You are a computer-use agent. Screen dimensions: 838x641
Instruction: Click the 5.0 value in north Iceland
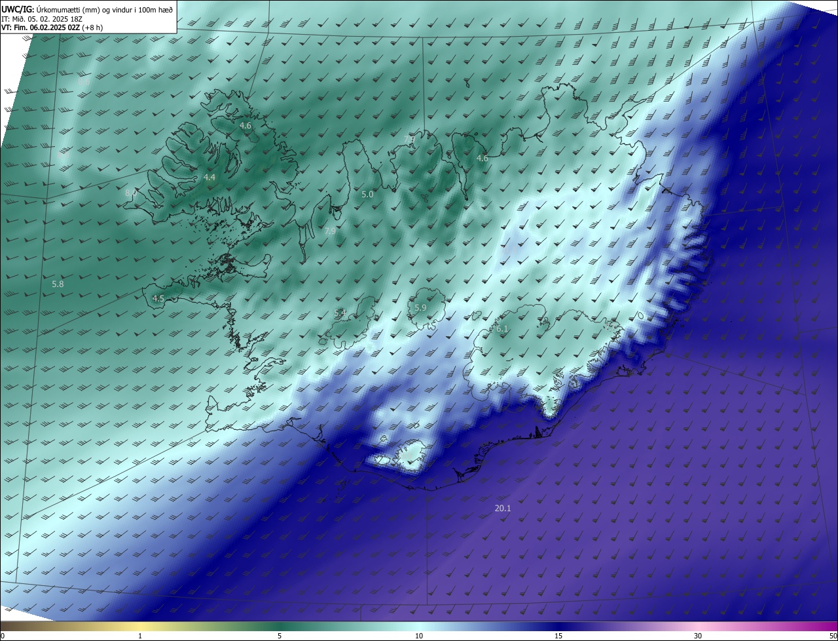(x=367, y=194)
